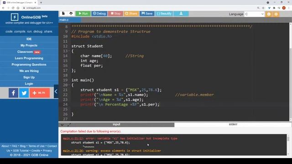This screenshot has width=292, height=164.
Task: Beautify the source code
Action: 164,13
